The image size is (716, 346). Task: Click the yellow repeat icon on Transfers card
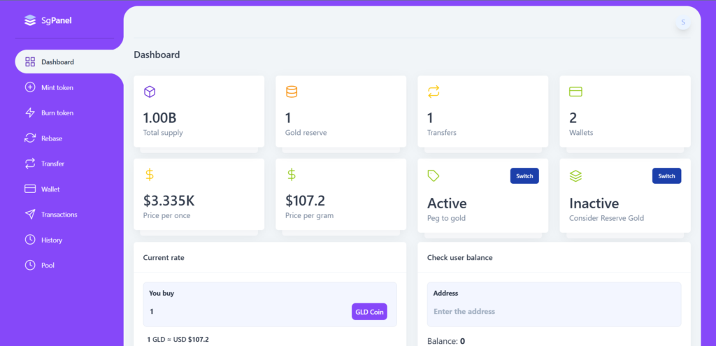(x=434, y=92)
